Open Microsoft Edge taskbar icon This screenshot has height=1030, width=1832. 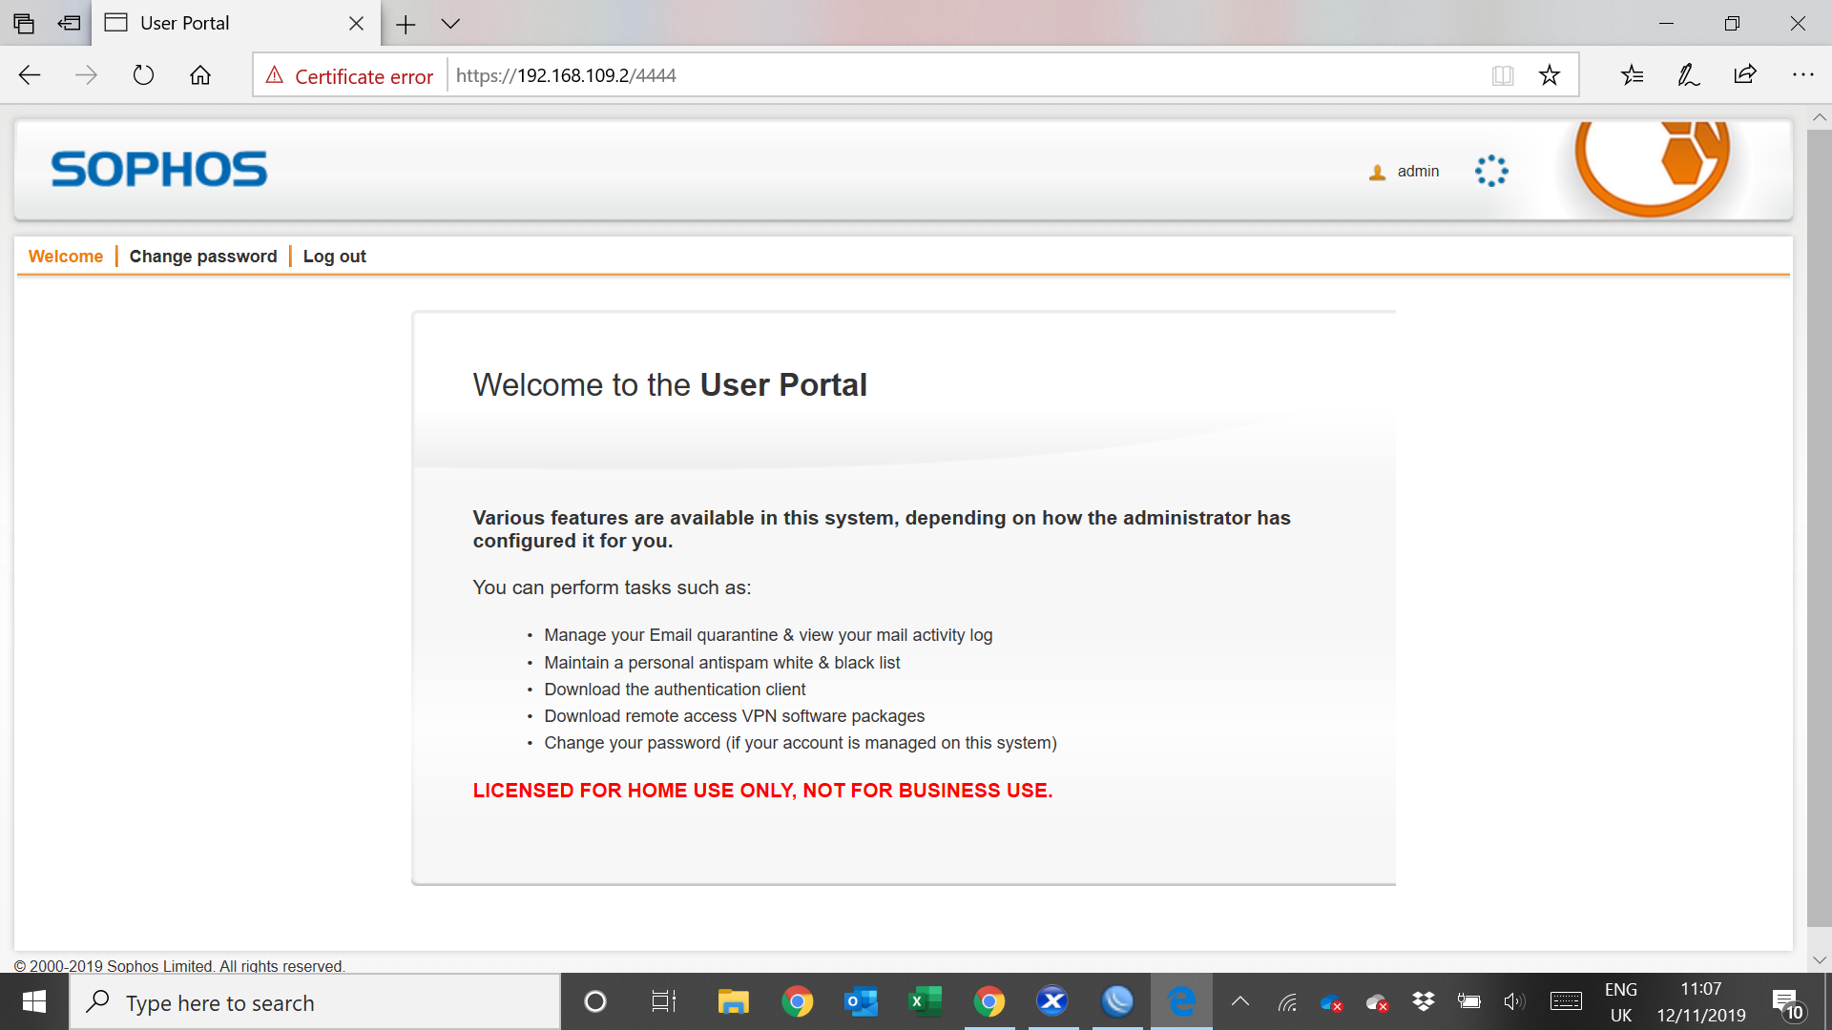point(1181,1002)
